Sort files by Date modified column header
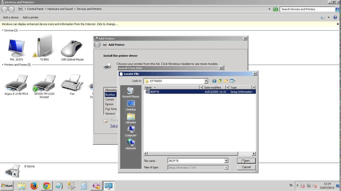This screenshot has height=191, width=341. [214, 87]
